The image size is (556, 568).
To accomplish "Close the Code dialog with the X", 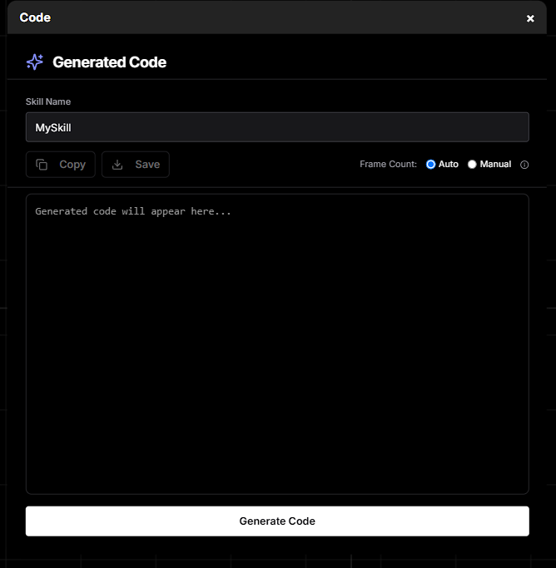I will coord(530,18).
